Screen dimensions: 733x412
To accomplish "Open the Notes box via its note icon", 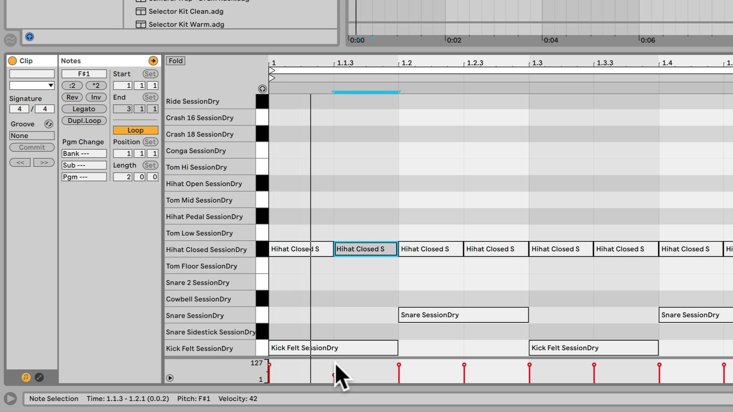I will [26, 377].
